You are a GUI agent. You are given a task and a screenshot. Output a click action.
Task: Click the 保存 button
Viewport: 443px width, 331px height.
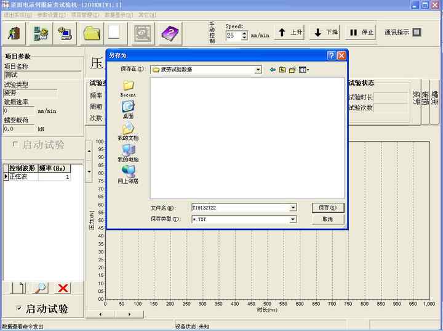[x=327, y=208]
